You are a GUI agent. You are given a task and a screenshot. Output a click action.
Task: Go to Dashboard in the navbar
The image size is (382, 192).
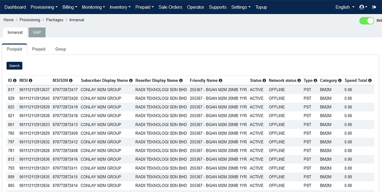tap(15, 7)
